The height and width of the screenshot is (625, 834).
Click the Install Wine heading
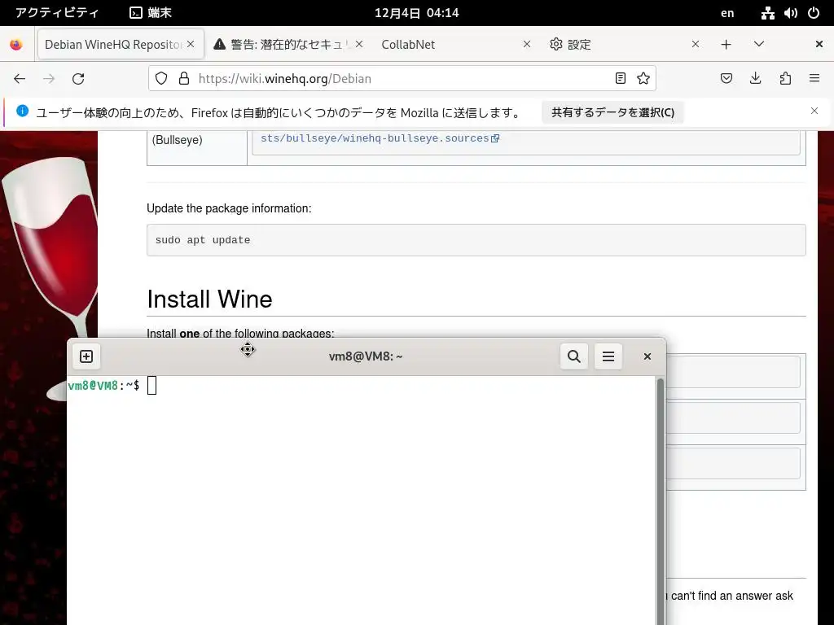coord(209,299)
